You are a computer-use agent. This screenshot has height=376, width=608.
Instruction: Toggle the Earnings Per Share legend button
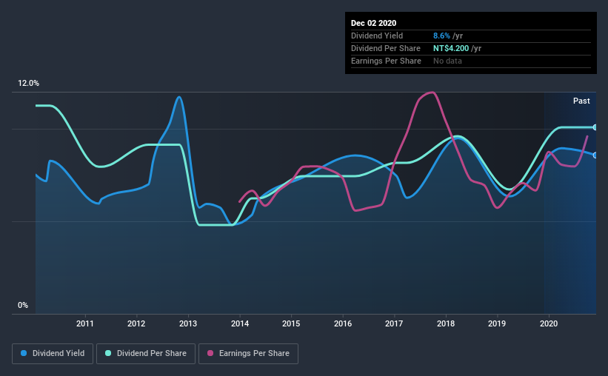tap(249, 354)
